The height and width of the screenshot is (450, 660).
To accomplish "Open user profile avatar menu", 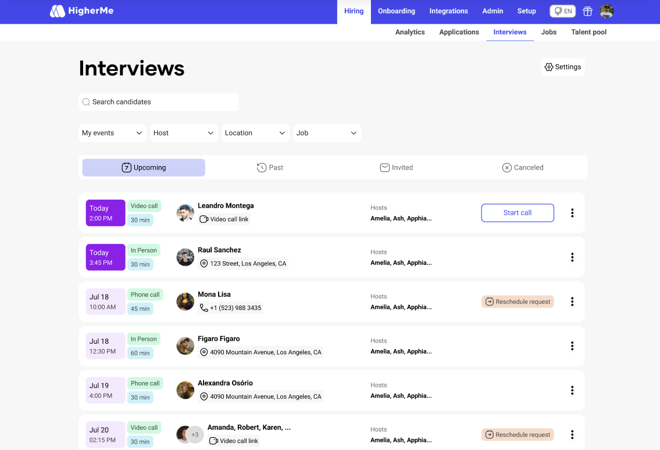I will [x=607, y=11].
